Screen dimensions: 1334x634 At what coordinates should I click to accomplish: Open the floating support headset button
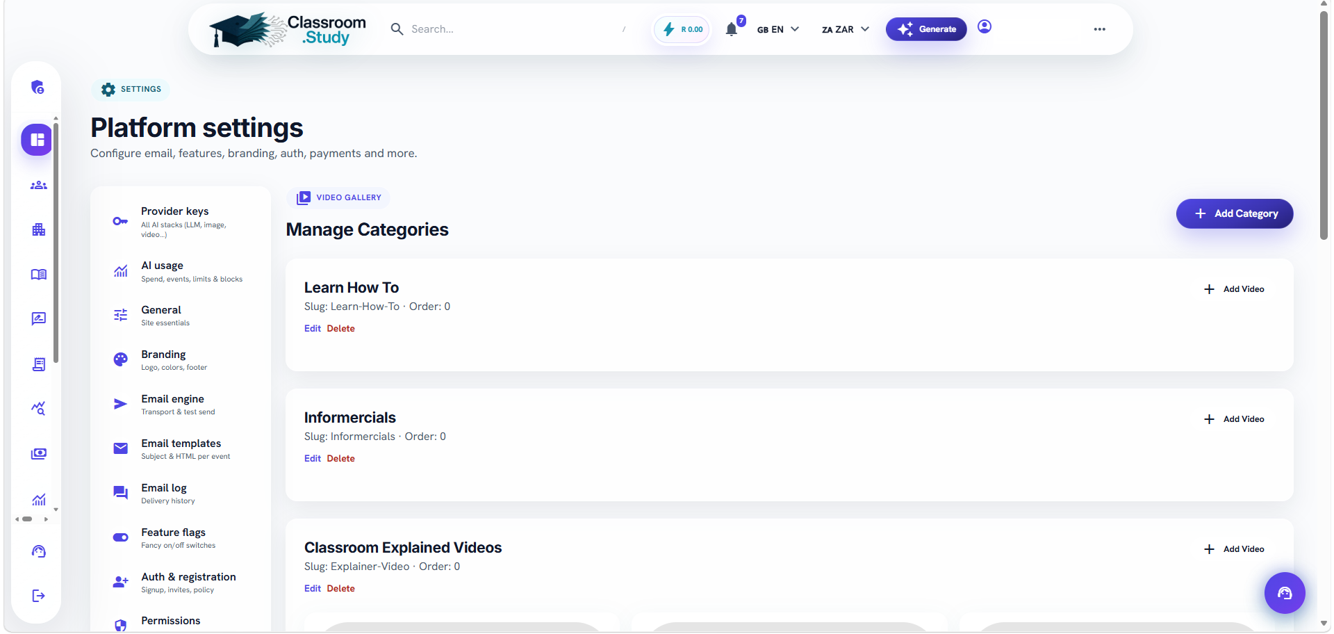pyautogui.click(x=1285, y=593)
